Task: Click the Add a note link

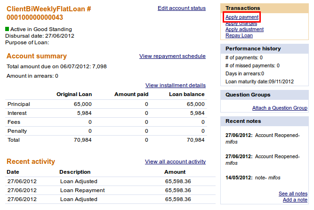Action: point(295,200)
